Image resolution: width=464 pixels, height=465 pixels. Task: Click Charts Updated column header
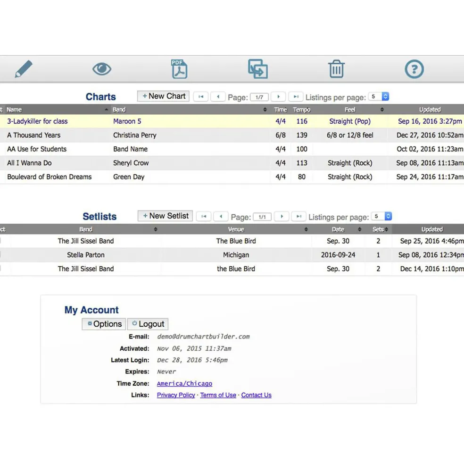pos(430,110)
